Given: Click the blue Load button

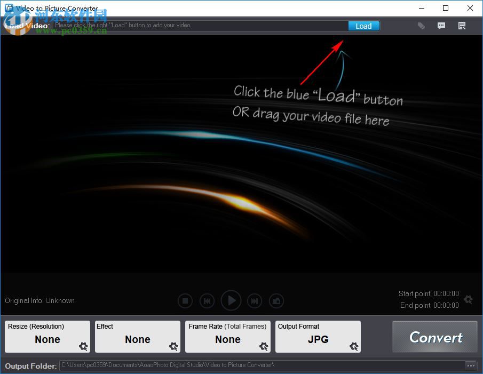Looking at the screenshot, I should 363,26.
